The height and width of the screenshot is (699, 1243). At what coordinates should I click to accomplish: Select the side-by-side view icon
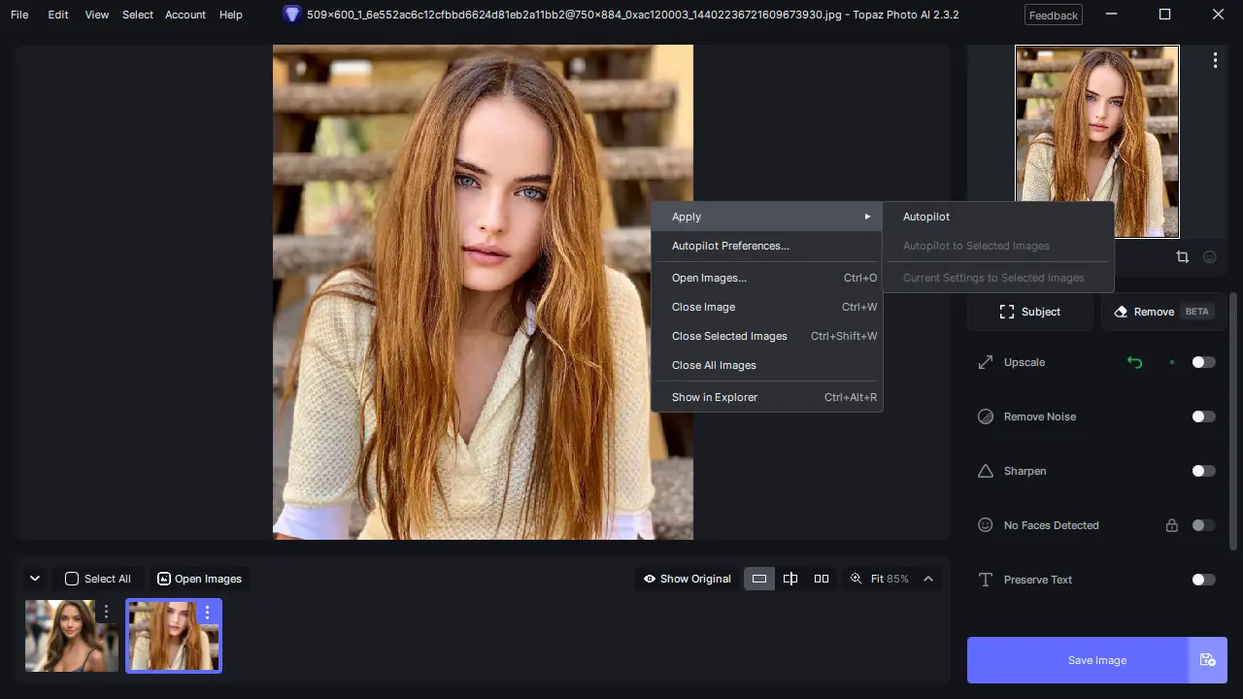(x=822, y=579)
